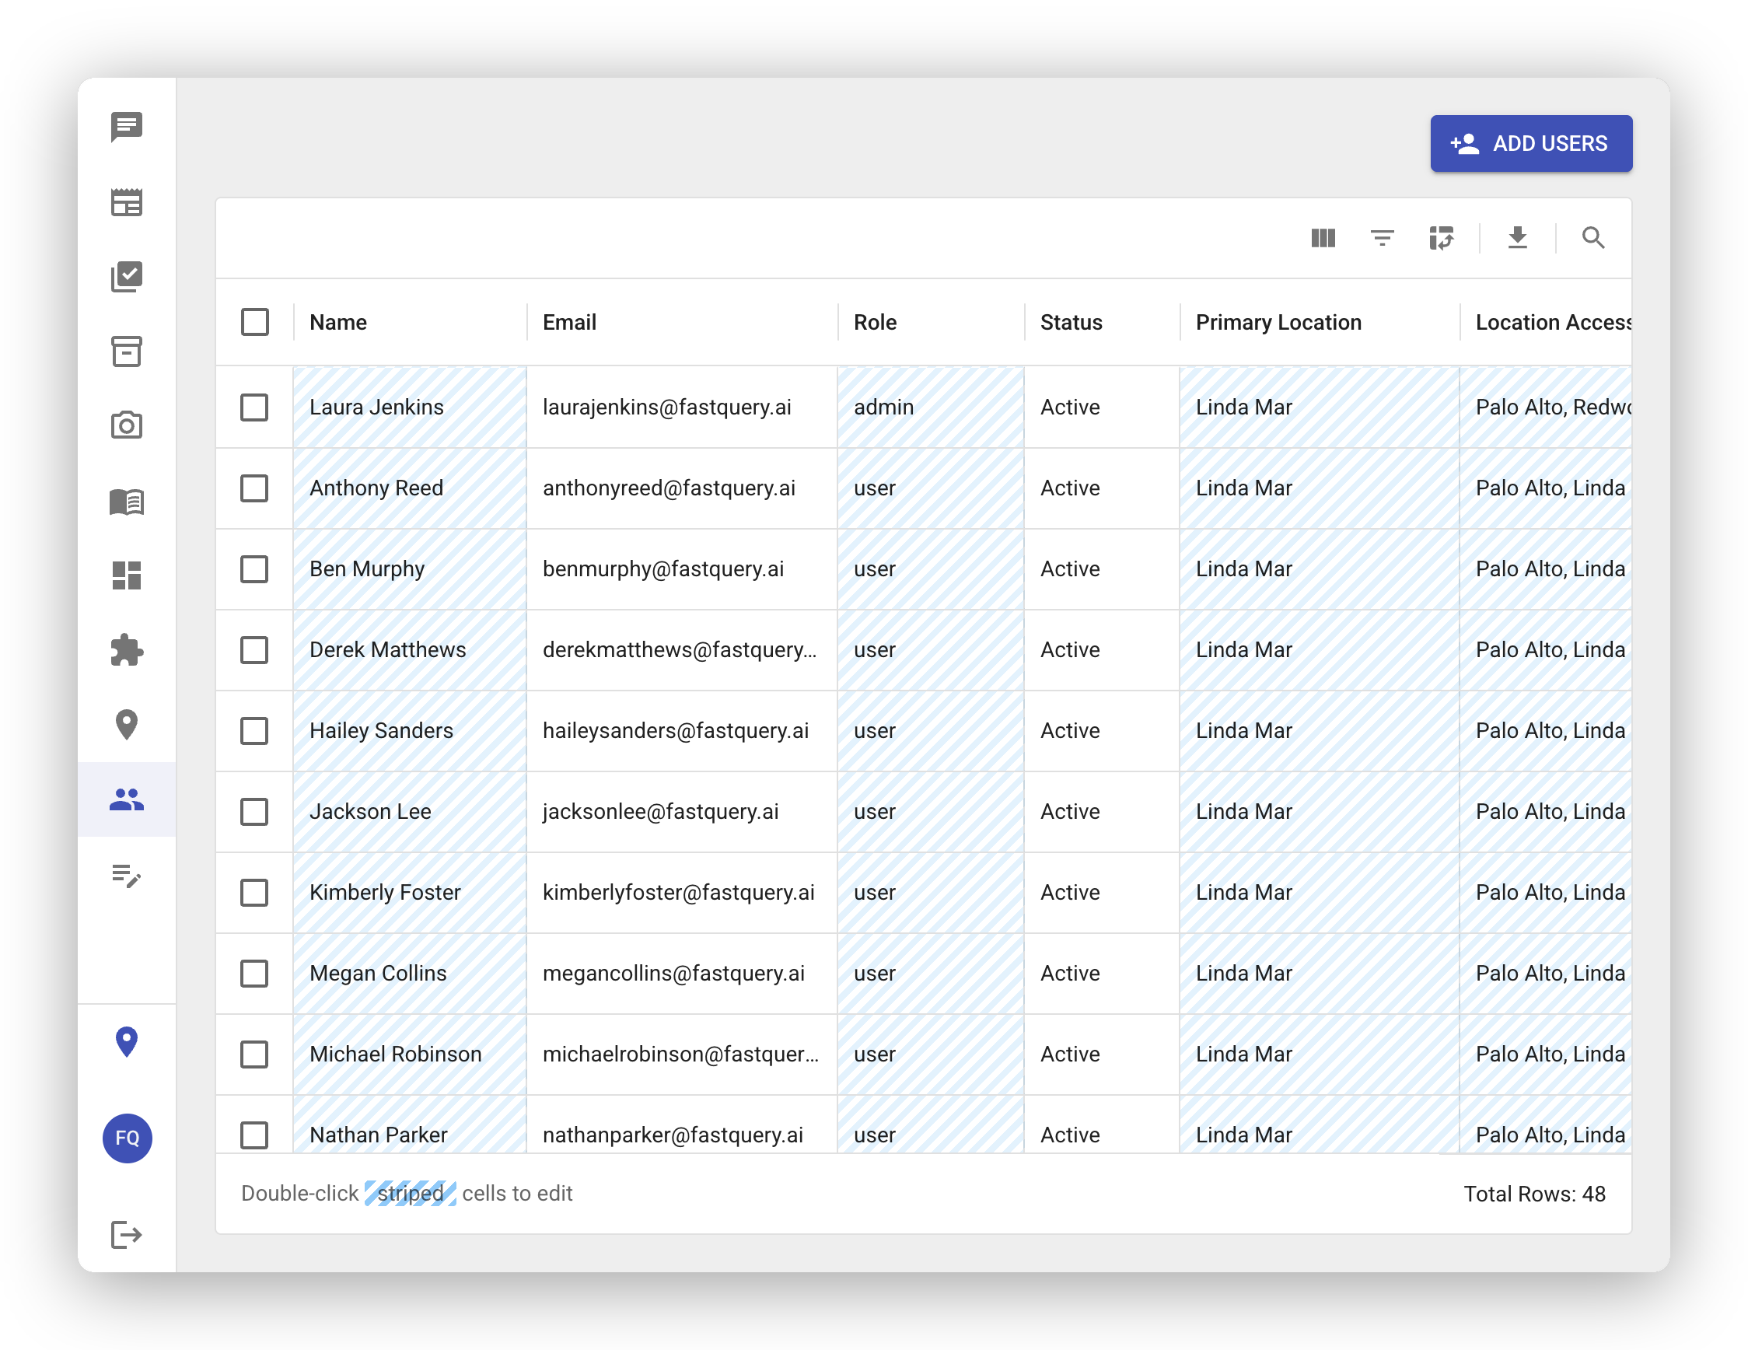
Task: Check the checkbox for Laura Jenkins
Action: (x=254, y=407)
